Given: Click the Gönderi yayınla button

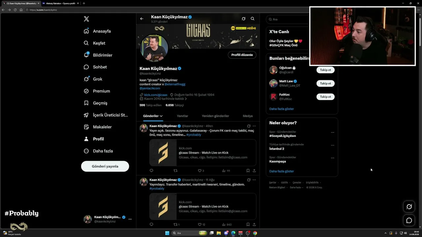Looking at the screenshot, I should [105, 166].
